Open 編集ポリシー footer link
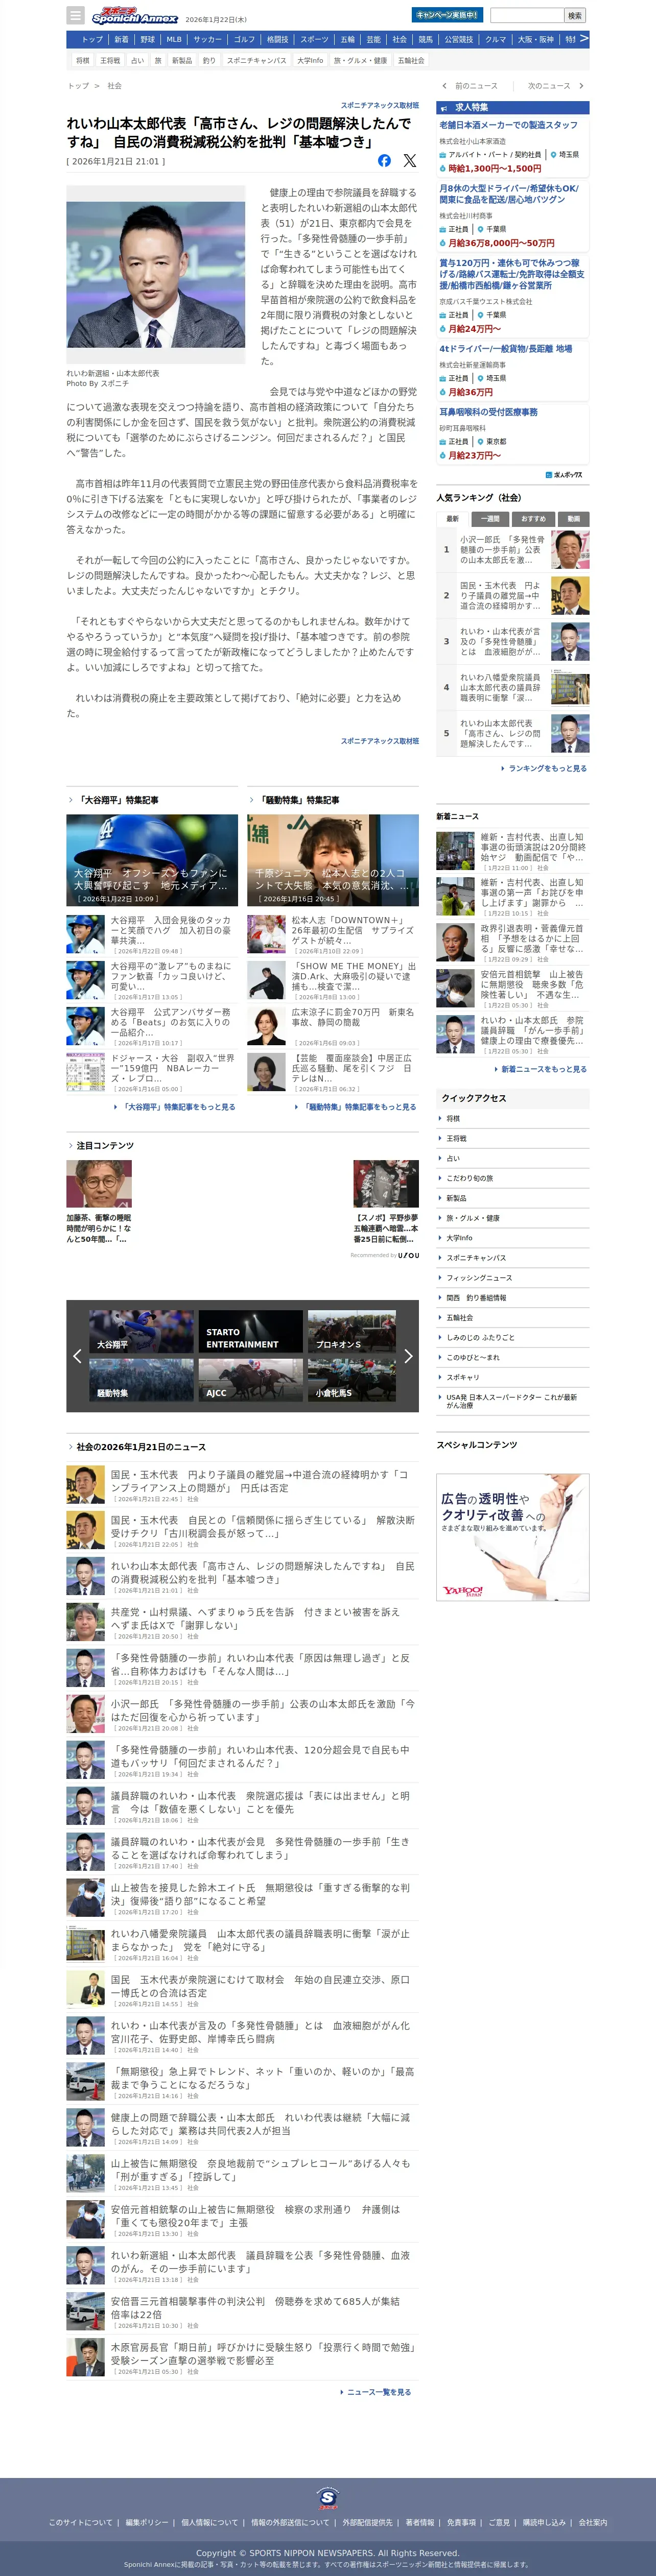The image size is (656, 2576). coord(147,2522)
